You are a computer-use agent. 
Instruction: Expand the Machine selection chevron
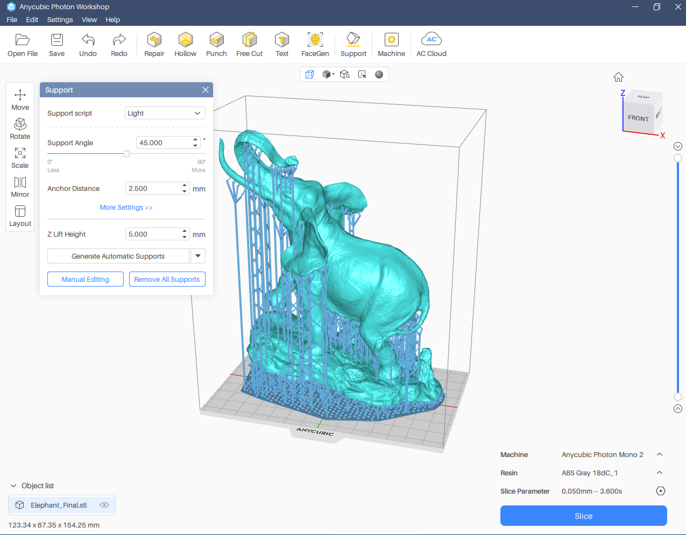[x=660, y=454]
